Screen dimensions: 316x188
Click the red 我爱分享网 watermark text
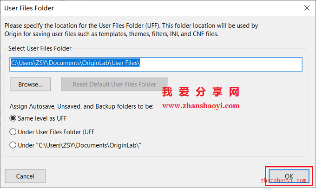point(201,92)
